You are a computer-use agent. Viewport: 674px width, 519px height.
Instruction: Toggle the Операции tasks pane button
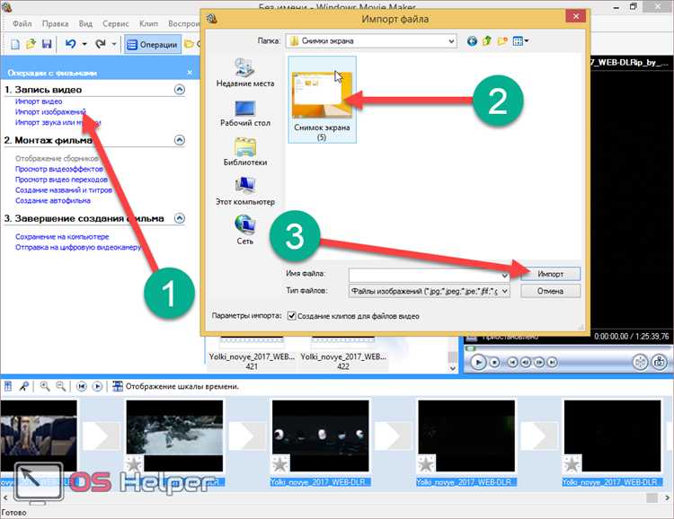point(153,45)
